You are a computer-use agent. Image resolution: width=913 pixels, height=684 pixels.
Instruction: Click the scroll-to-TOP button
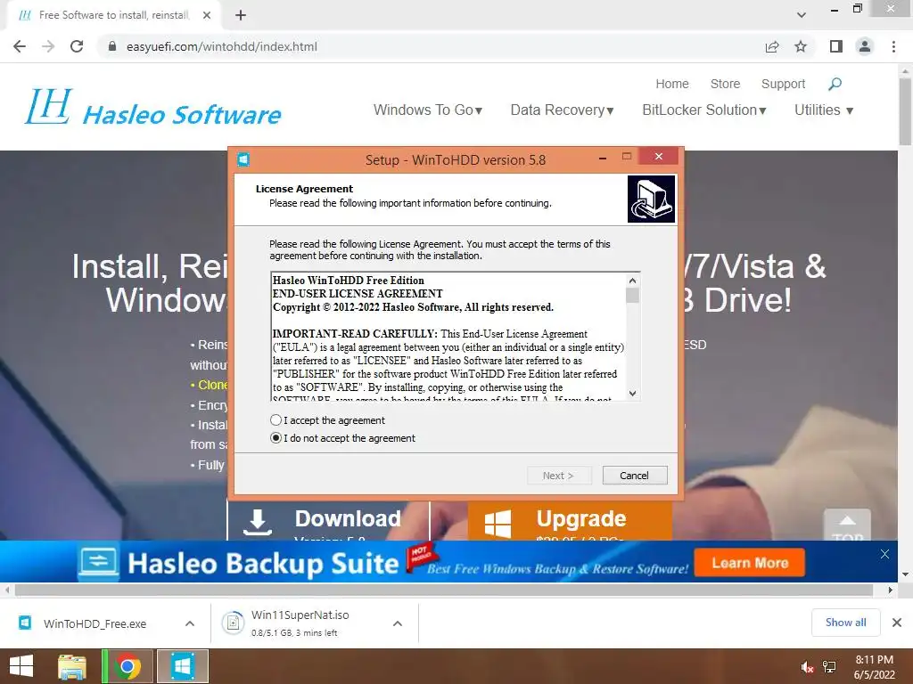847,525
